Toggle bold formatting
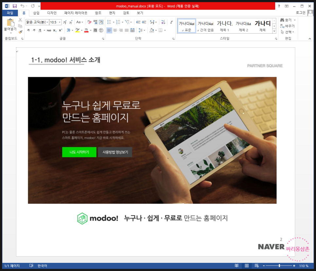The image size is (316, 271). click(x=28, y=30)
